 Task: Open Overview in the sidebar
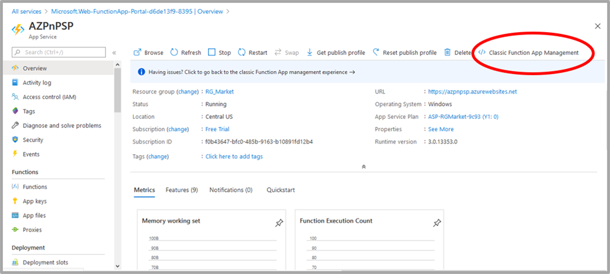58,68
